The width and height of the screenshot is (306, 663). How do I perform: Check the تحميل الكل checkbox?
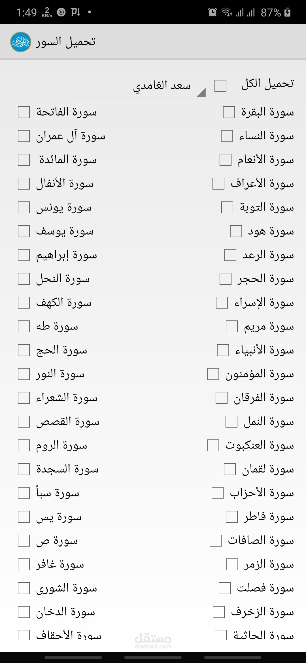220,86
